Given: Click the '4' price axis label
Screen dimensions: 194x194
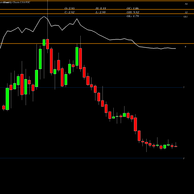Looking at the screenshot, I should [x=185, y=47].
